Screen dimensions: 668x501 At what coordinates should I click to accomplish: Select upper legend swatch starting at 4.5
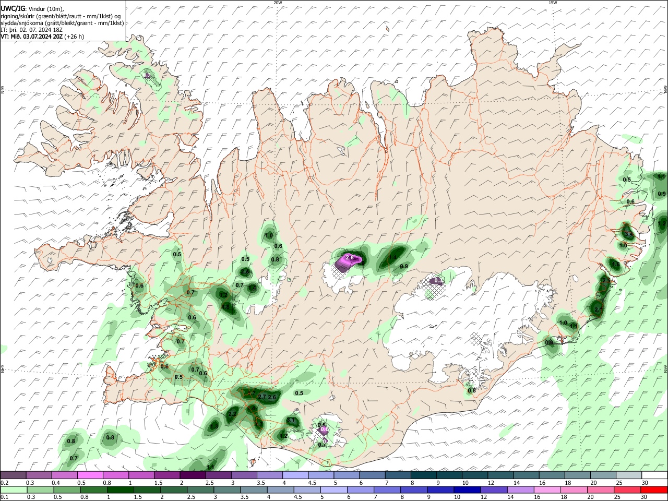click(x=320, y=475)
